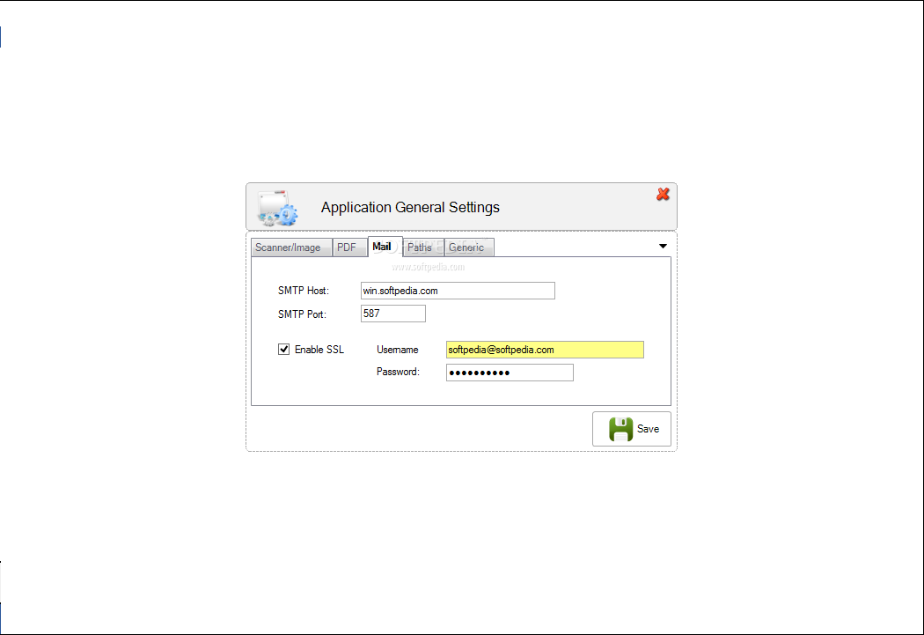The width and height of the screenshot is (924, 635).
Task: Click the SMTP Port label
Action: [x=302, y=314]
